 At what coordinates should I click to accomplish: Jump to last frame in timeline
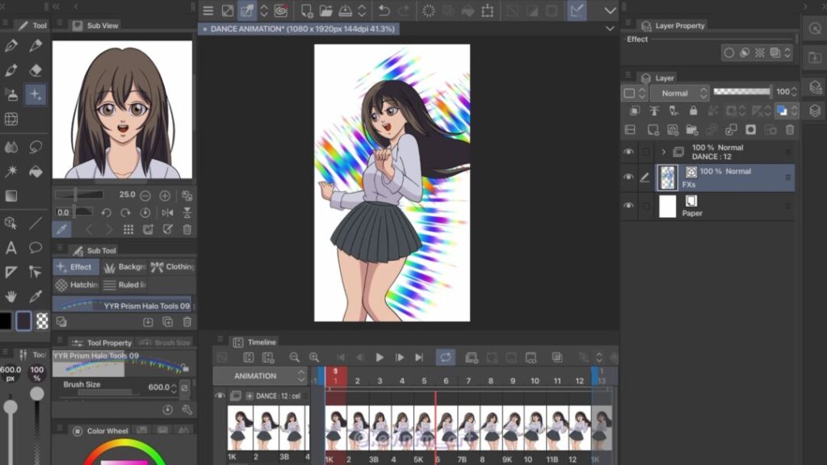click(x=419, y=358)
